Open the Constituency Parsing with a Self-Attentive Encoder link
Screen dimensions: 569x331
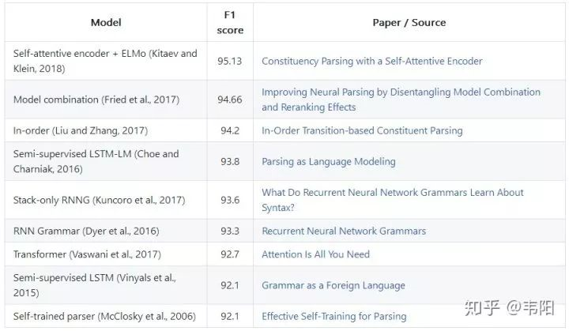(371, 61)
